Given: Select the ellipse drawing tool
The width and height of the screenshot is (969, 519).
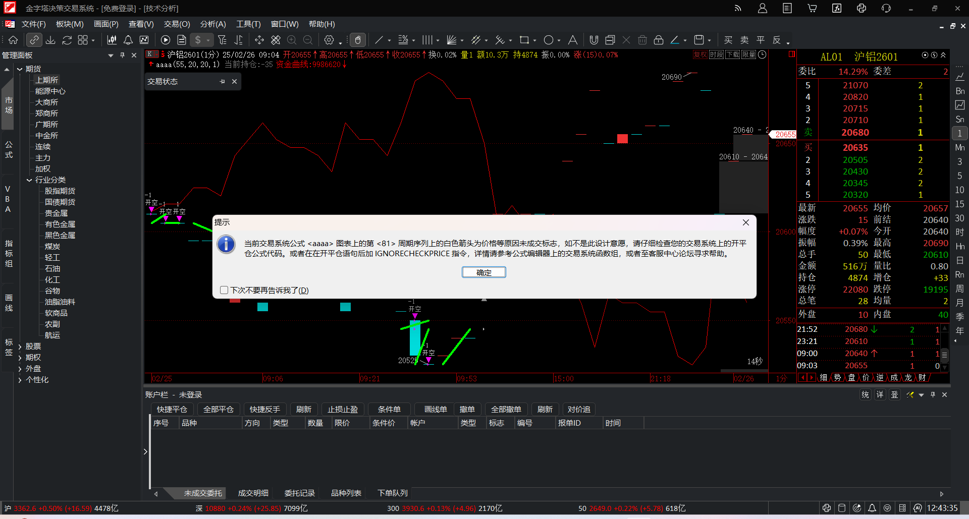Looking at the screenshot, I should click(549, 40).
